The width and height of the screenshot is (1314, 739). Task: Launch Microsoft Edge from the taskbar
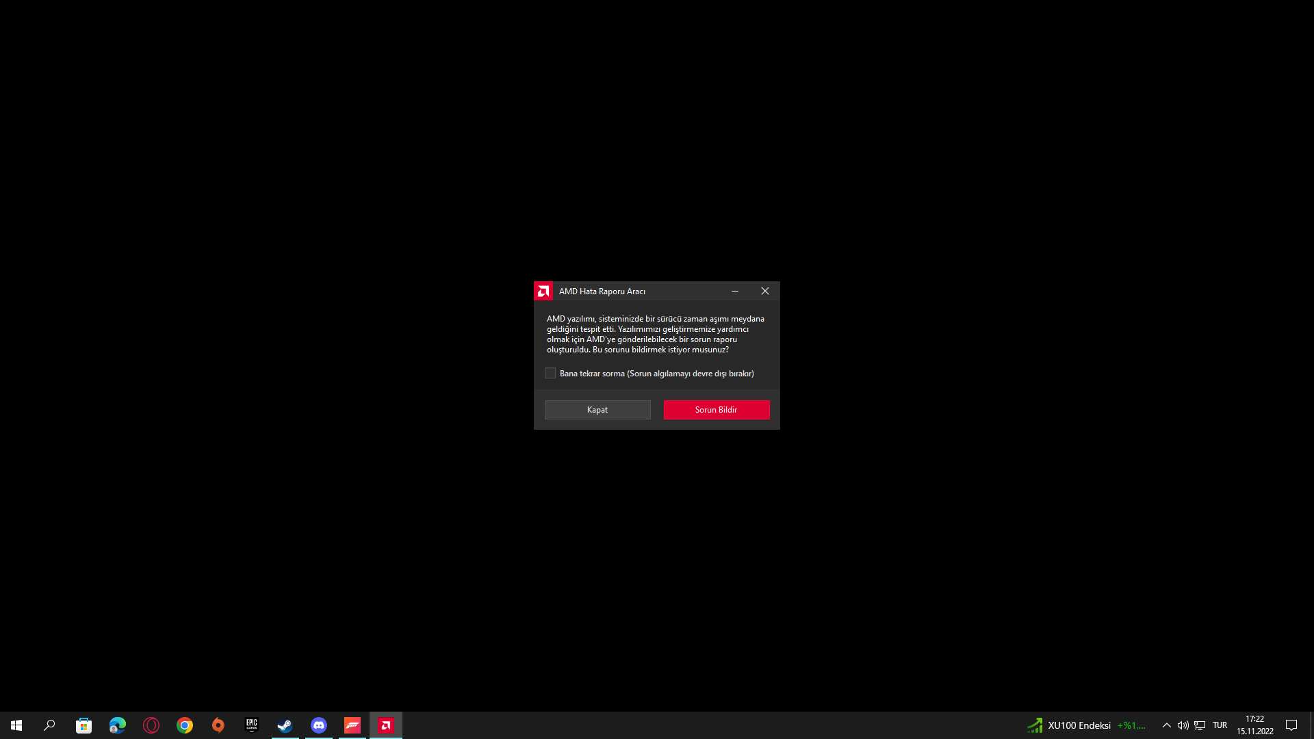117,725
